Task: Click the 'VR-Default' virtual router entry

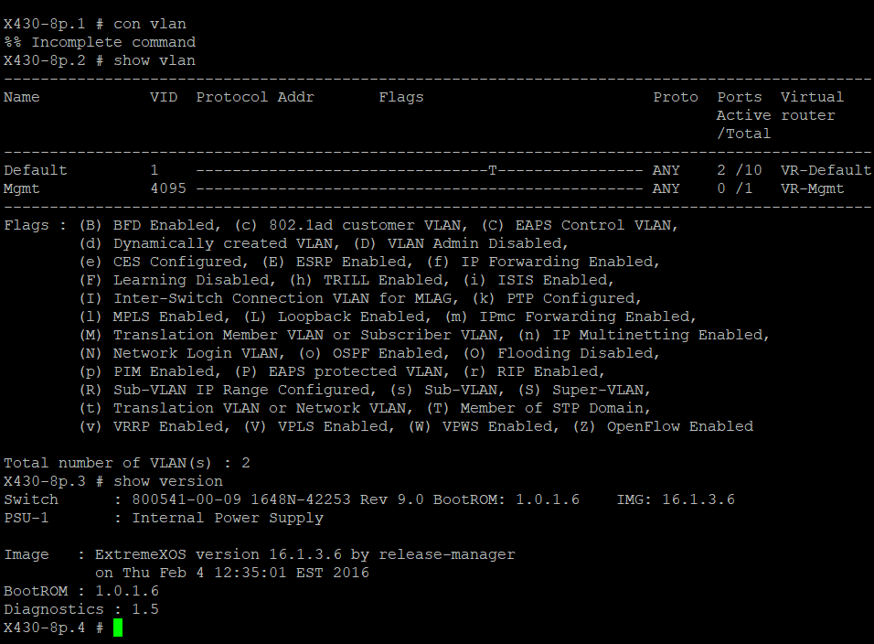Action: click(826, 170)
